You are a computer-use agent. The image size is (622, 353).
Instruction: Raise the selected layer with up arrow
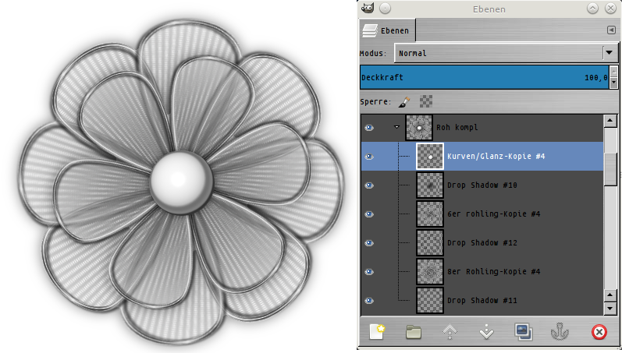[450, 332]
